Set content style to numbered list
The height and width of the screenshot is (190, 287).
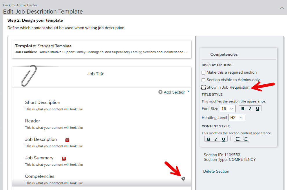point(245,139)
